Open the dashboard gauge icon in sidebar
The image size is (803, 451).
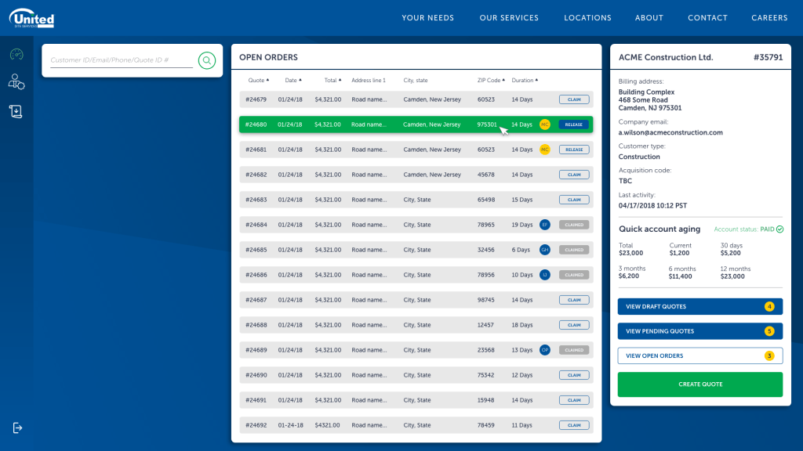pyautogui.click(x=16, y=55)
